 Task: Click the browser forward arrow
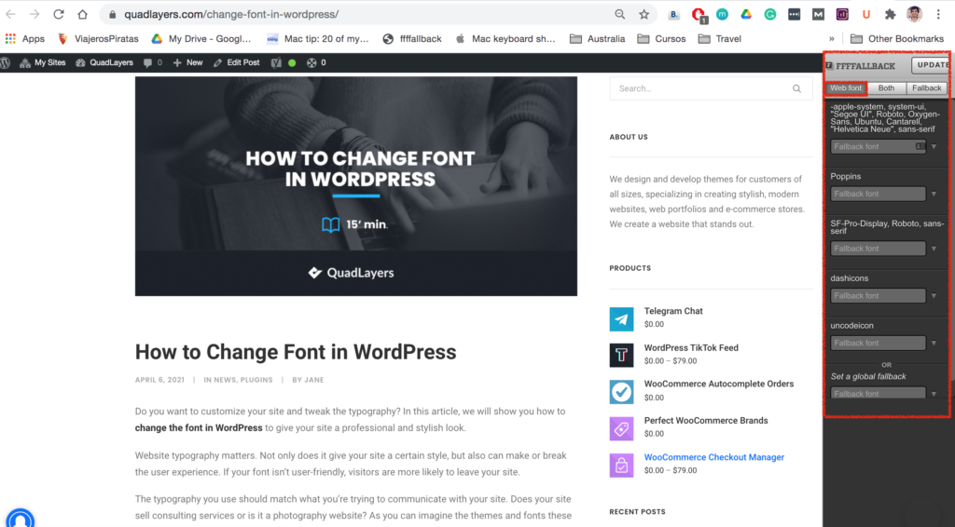tap(35, 14)
